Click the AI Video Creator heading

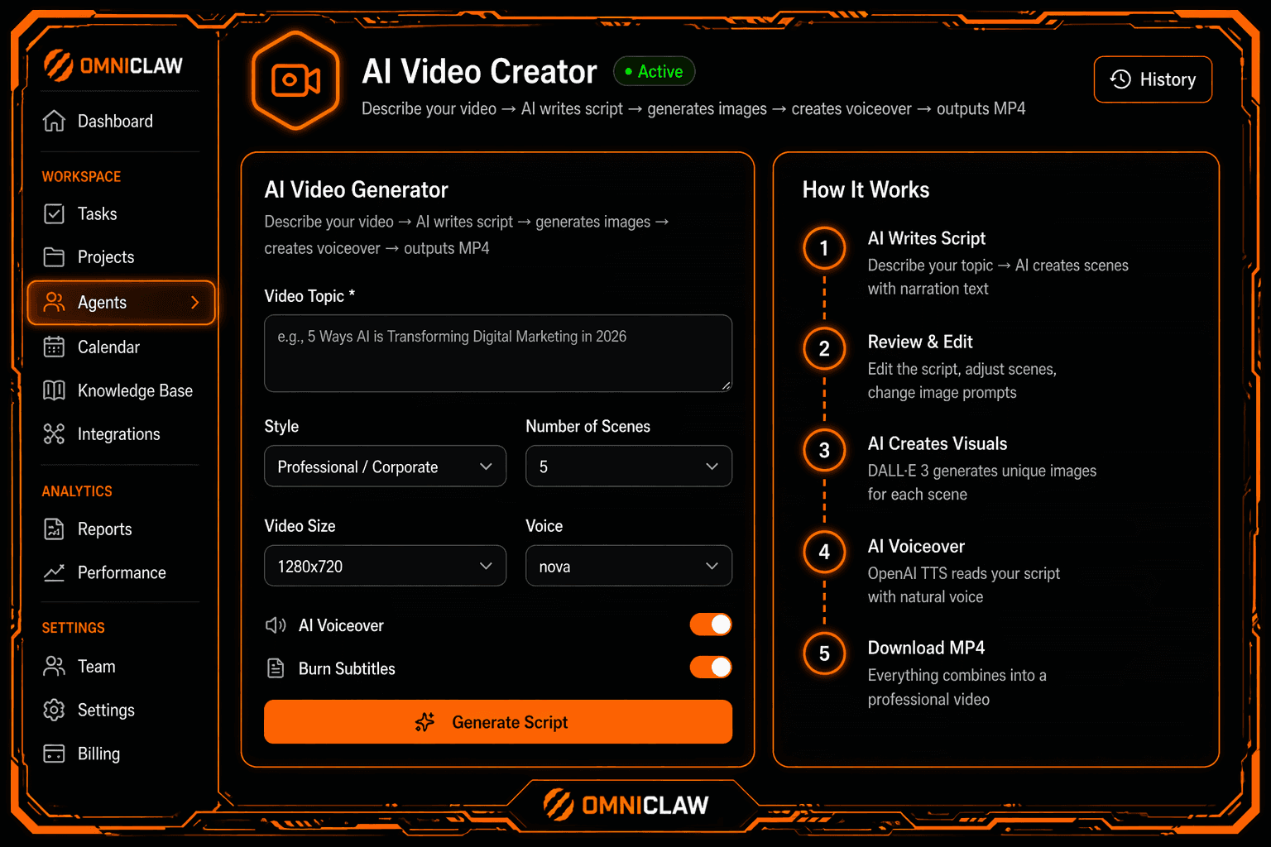tap(479, 72)
